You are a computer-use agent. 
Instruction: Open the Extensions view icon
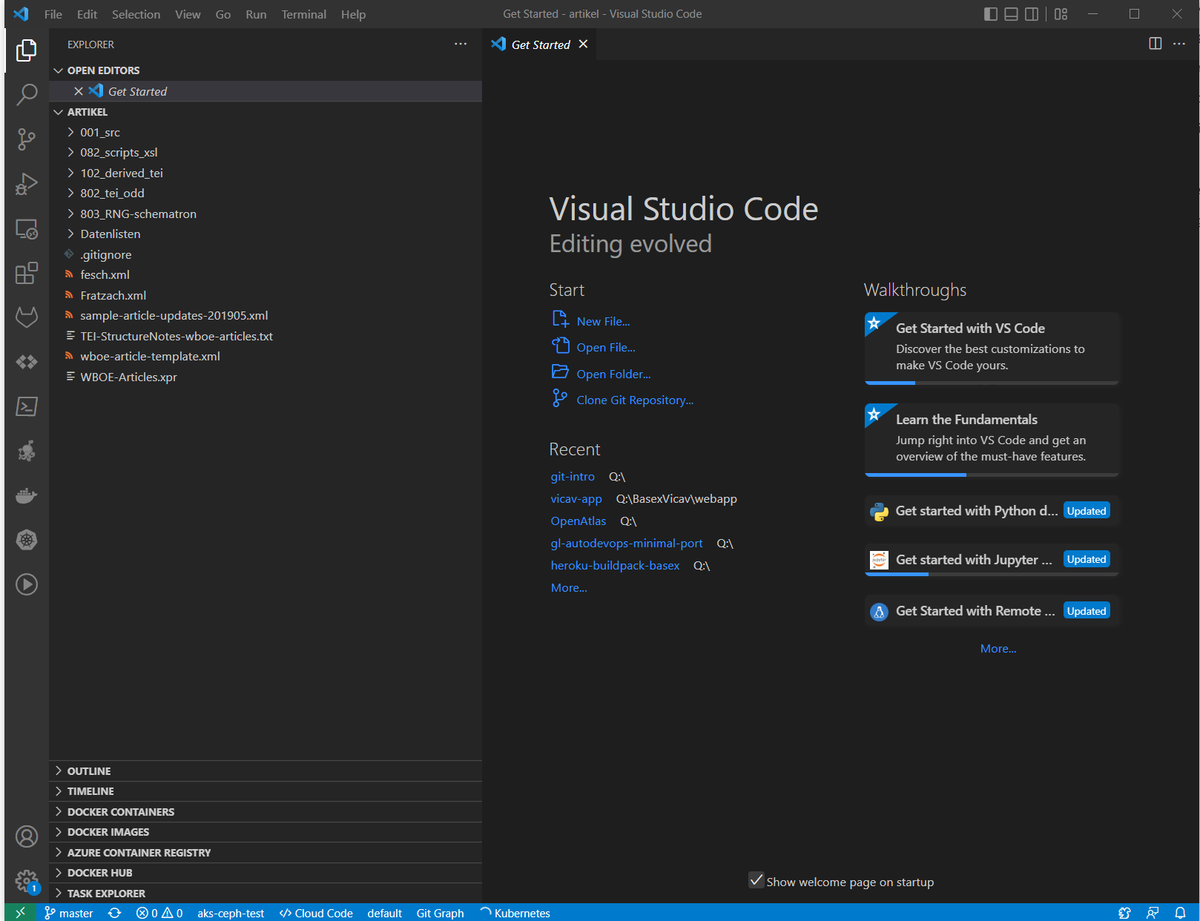[x=27, y=273]
